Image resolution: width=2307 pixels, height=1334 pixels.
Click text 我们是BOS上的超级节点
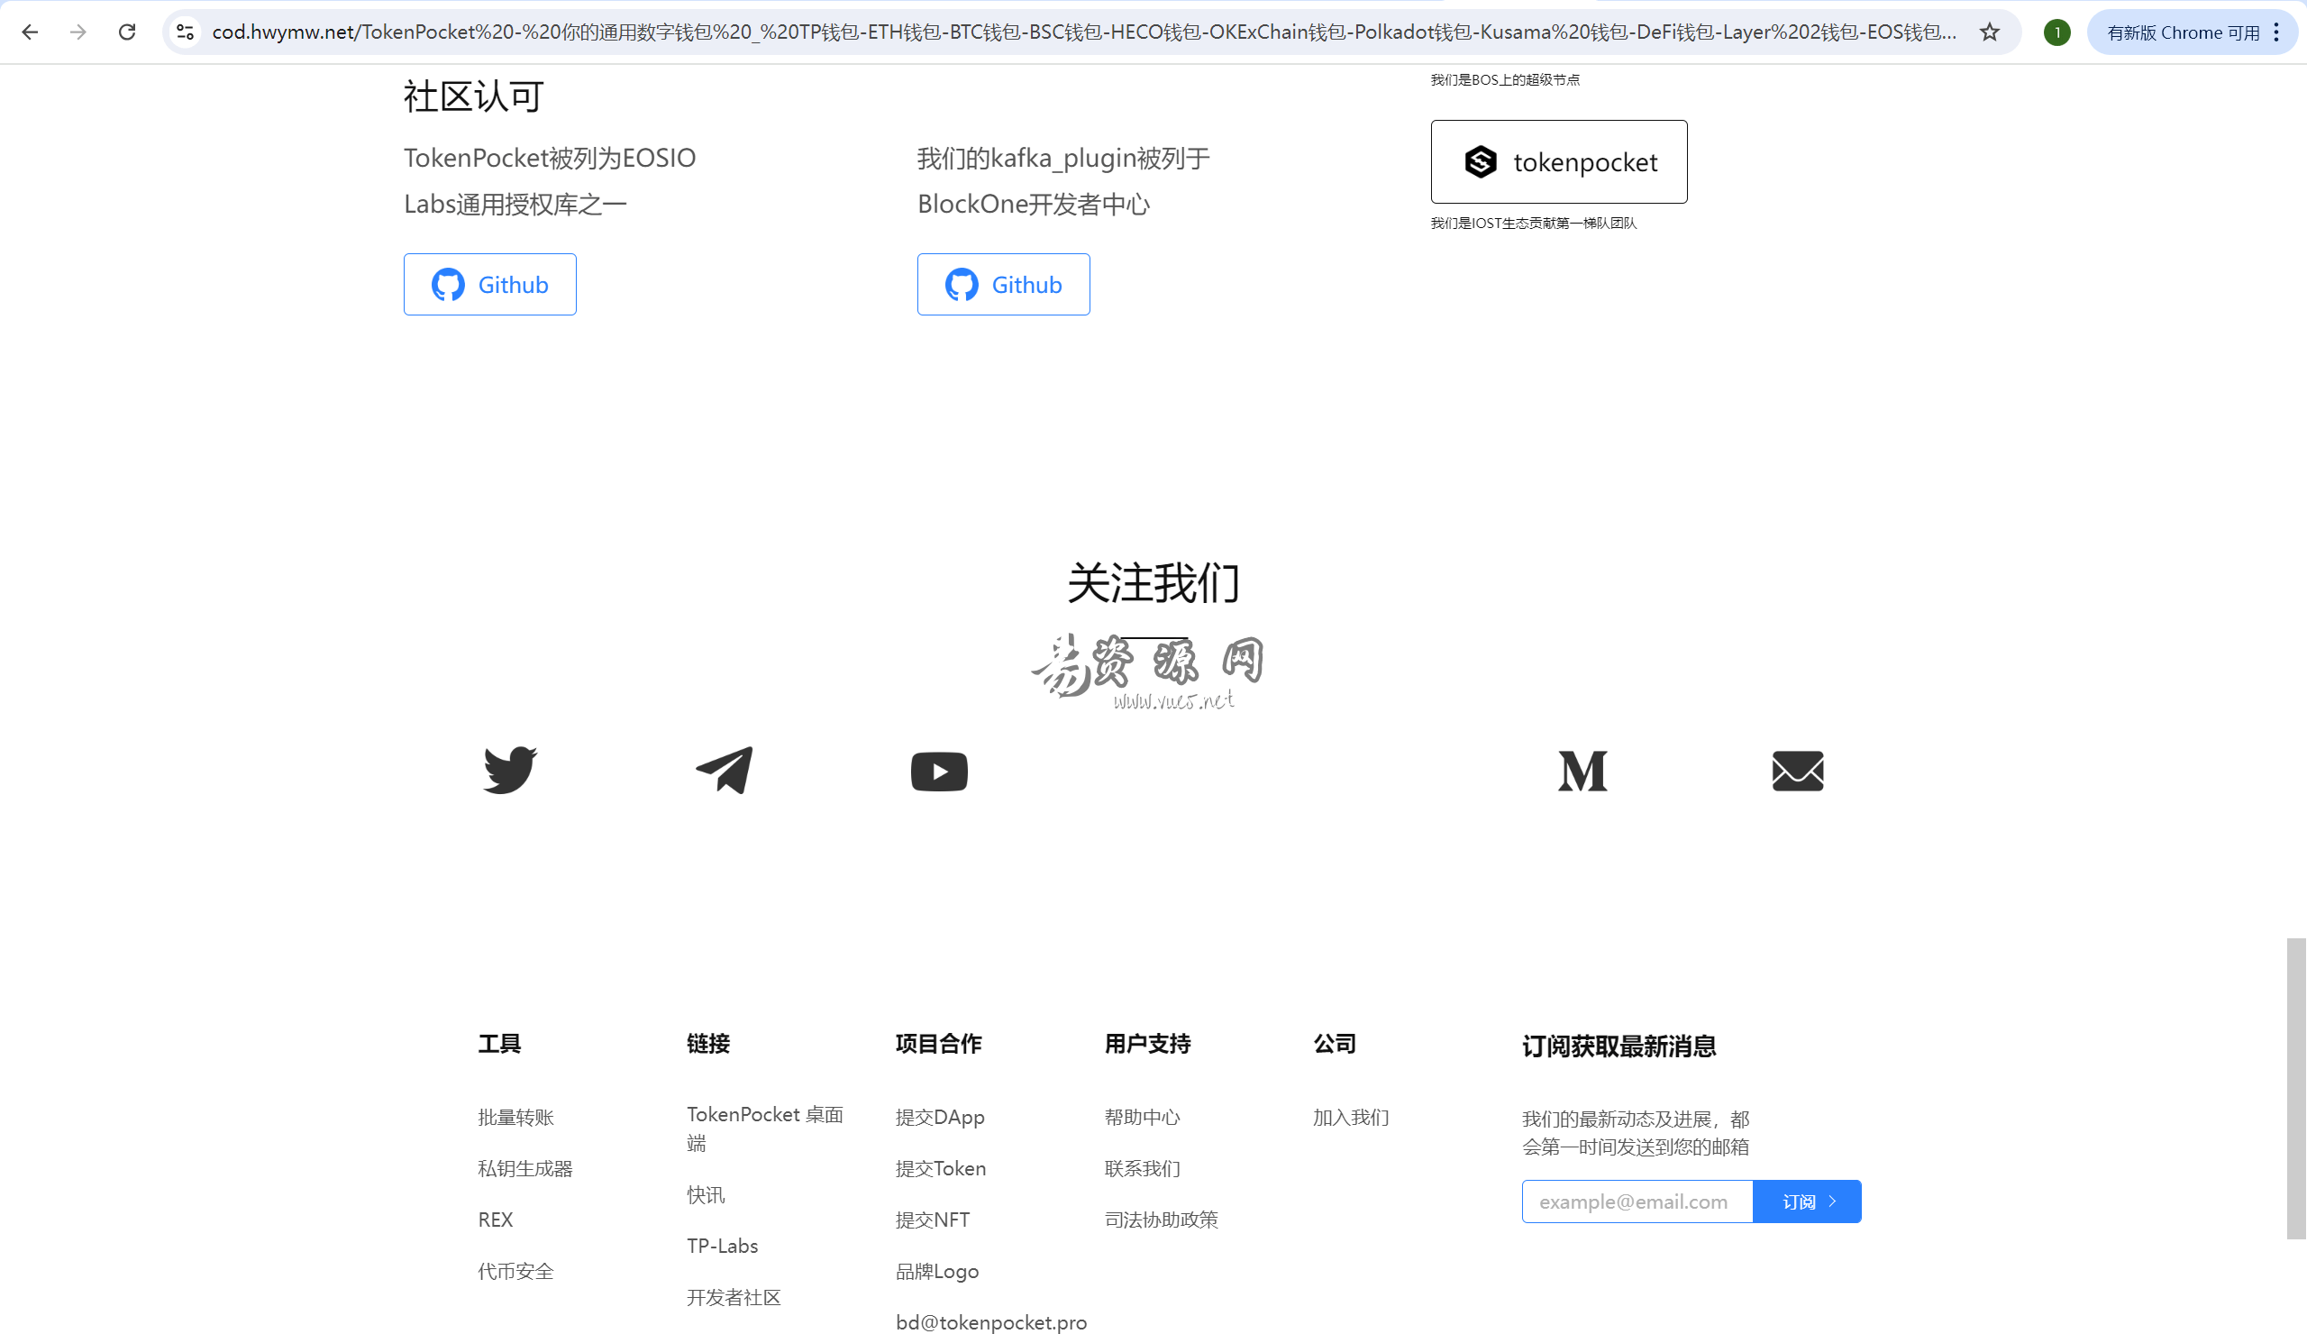point(1504,79)
